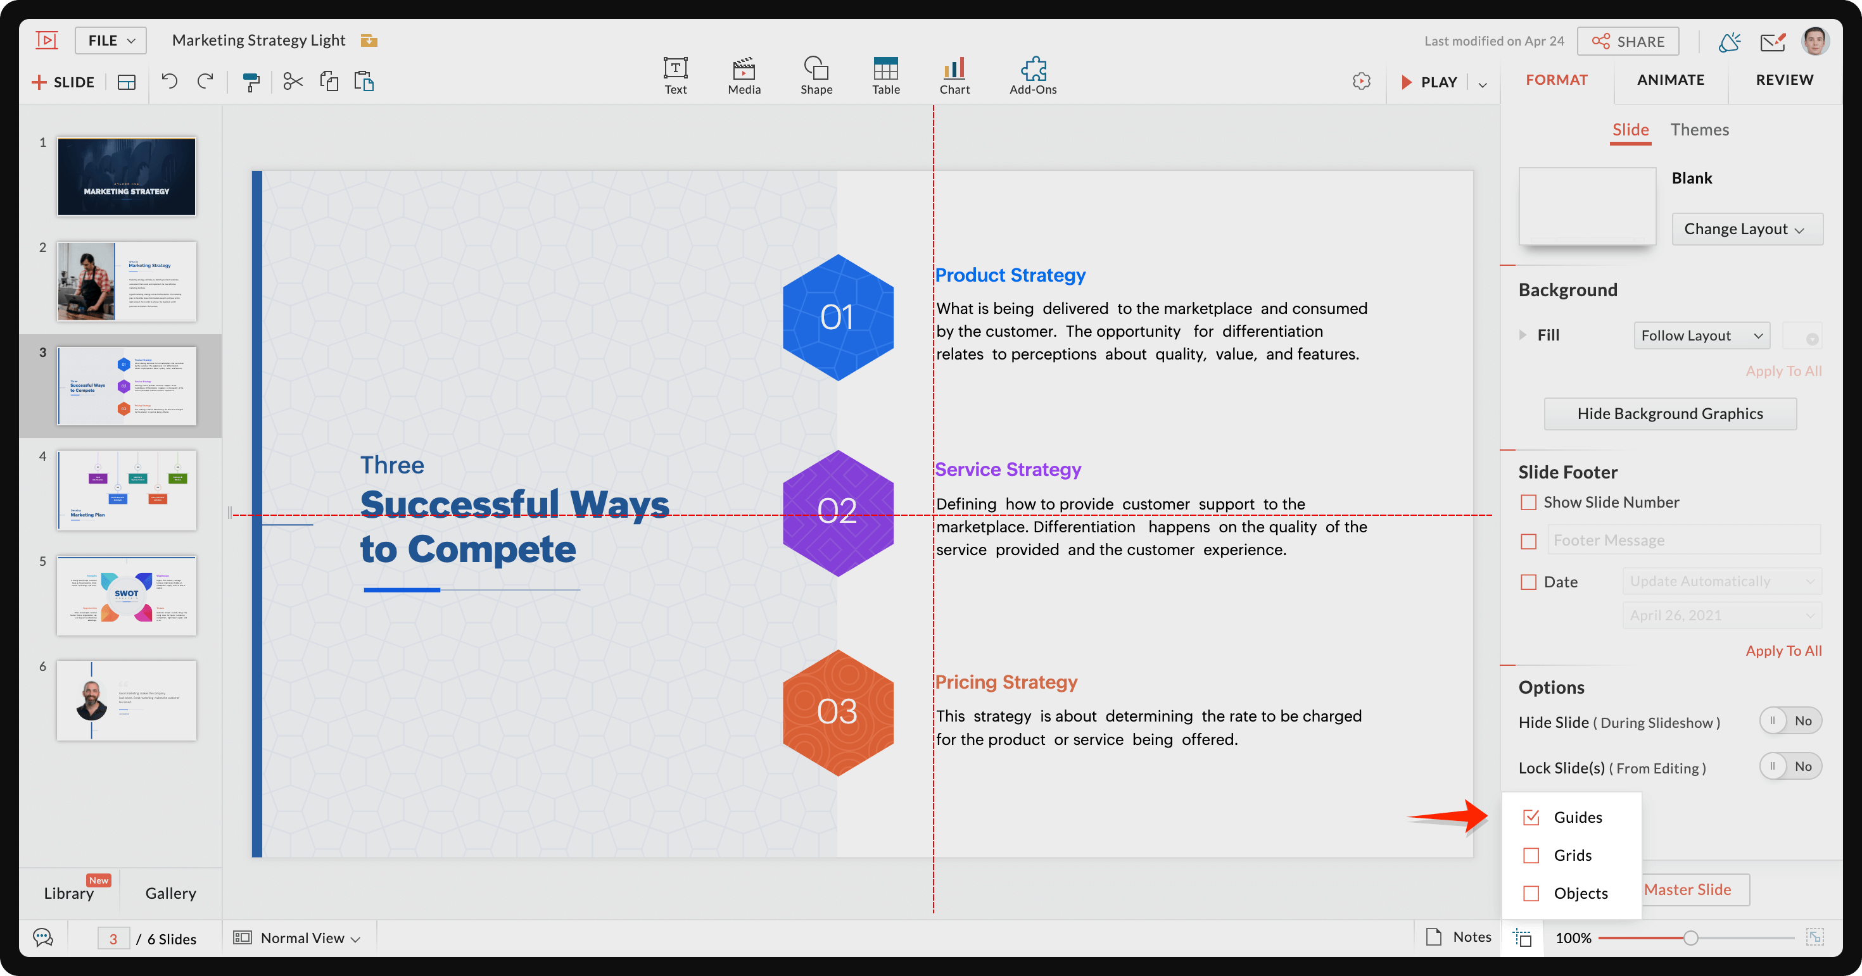Click the zoom level slider handle

[x=1690, y=938]
